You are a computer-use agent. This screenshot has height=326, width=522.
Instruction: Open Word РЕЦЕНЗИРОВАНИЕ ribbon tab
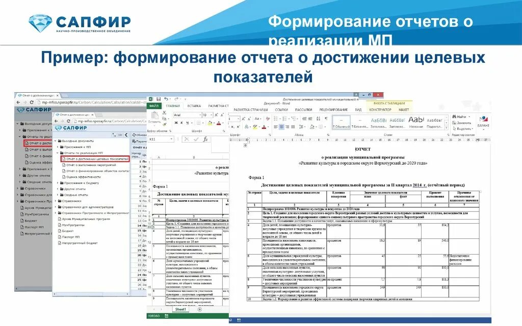coord(333,110)
